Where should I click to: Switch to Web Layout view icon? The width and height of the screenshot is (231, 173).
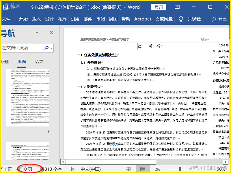pyautogui.click(x=157, y=169)
